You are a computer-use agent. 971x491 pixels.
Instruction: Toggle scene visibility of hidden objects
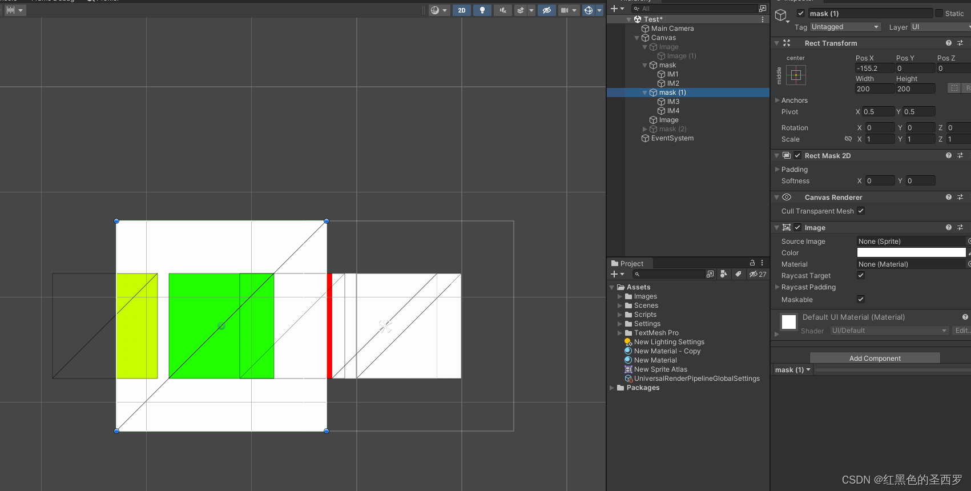click(x=547, y=10)
